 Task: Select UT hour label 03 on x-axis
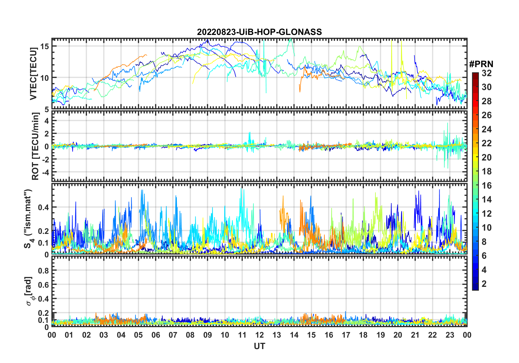[x=104, y=335]
